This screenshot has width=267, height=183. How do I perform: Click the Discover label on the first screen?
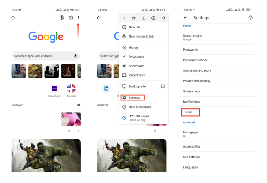tap(17, 105)
